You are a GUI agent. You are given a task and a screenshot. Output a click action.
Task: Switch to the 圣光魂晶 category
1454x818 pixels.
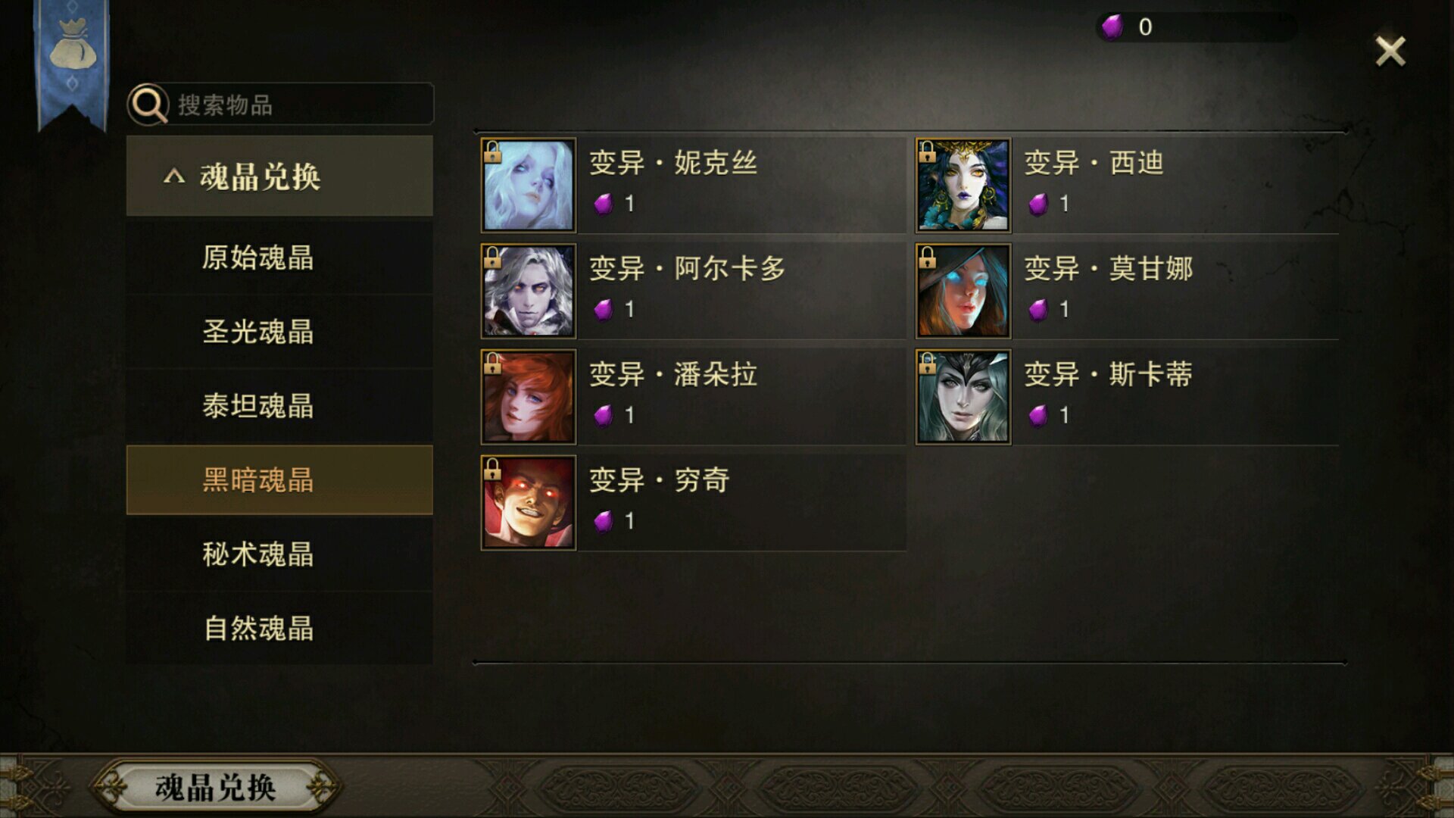click(279, 332)
